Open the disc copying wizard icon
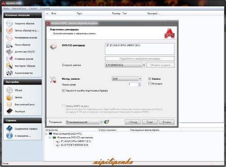Viewport: 226px width, 167px height. click(x=9, y=38)
